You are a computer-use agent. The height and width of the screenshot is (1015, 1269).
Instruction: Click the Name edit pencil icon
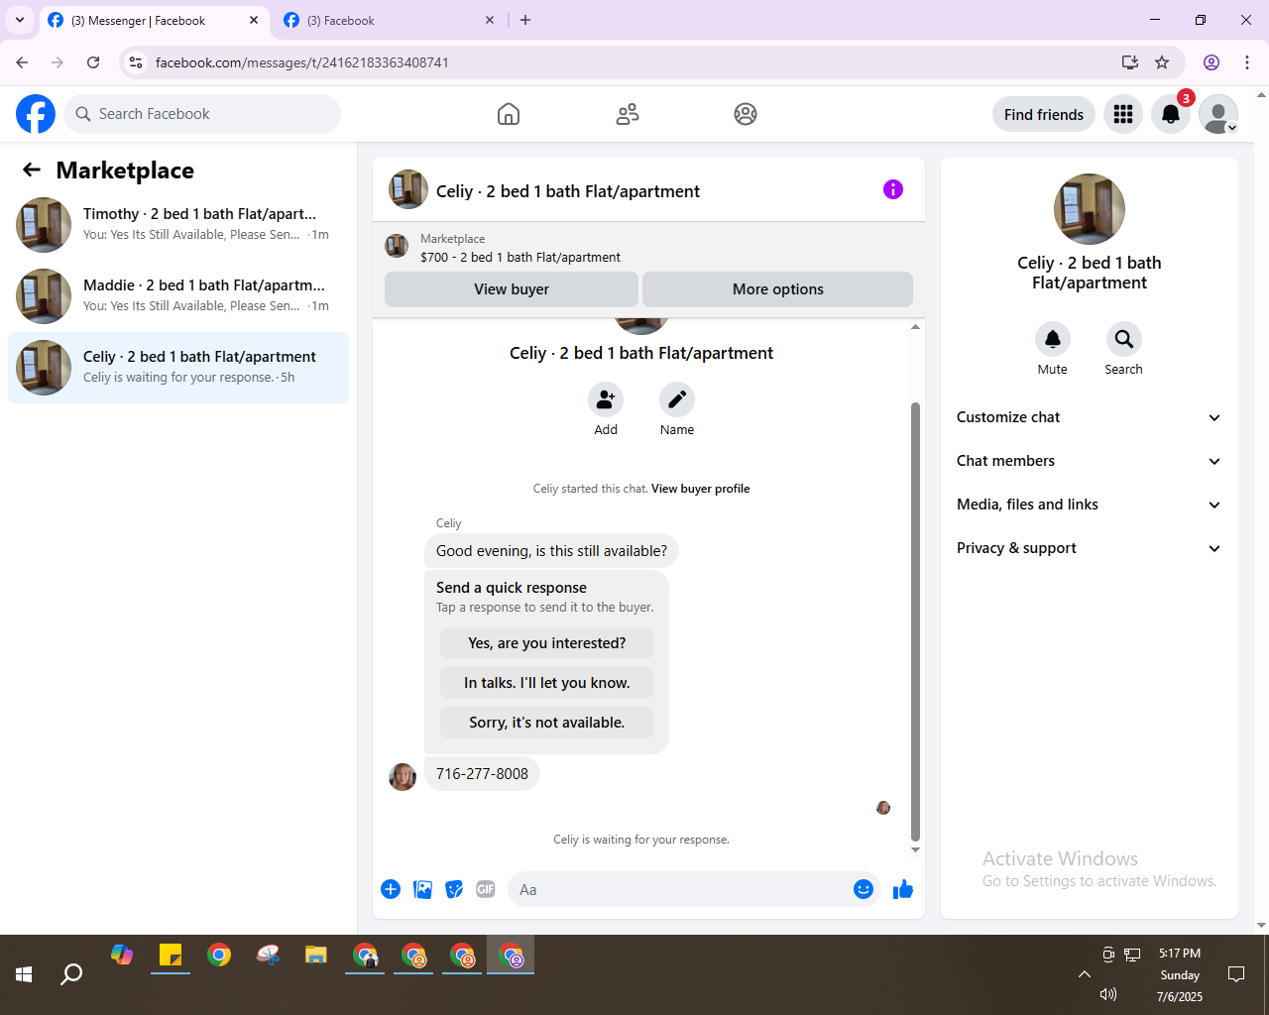(677, 399)
